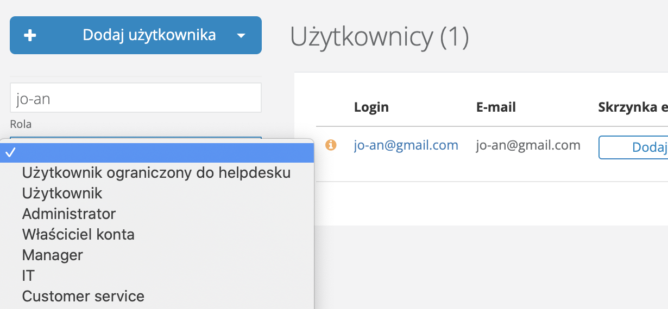This screenshot has height=309, width=668.
Task: Click the orange info icon beside the login
Action: pos(331,145)
